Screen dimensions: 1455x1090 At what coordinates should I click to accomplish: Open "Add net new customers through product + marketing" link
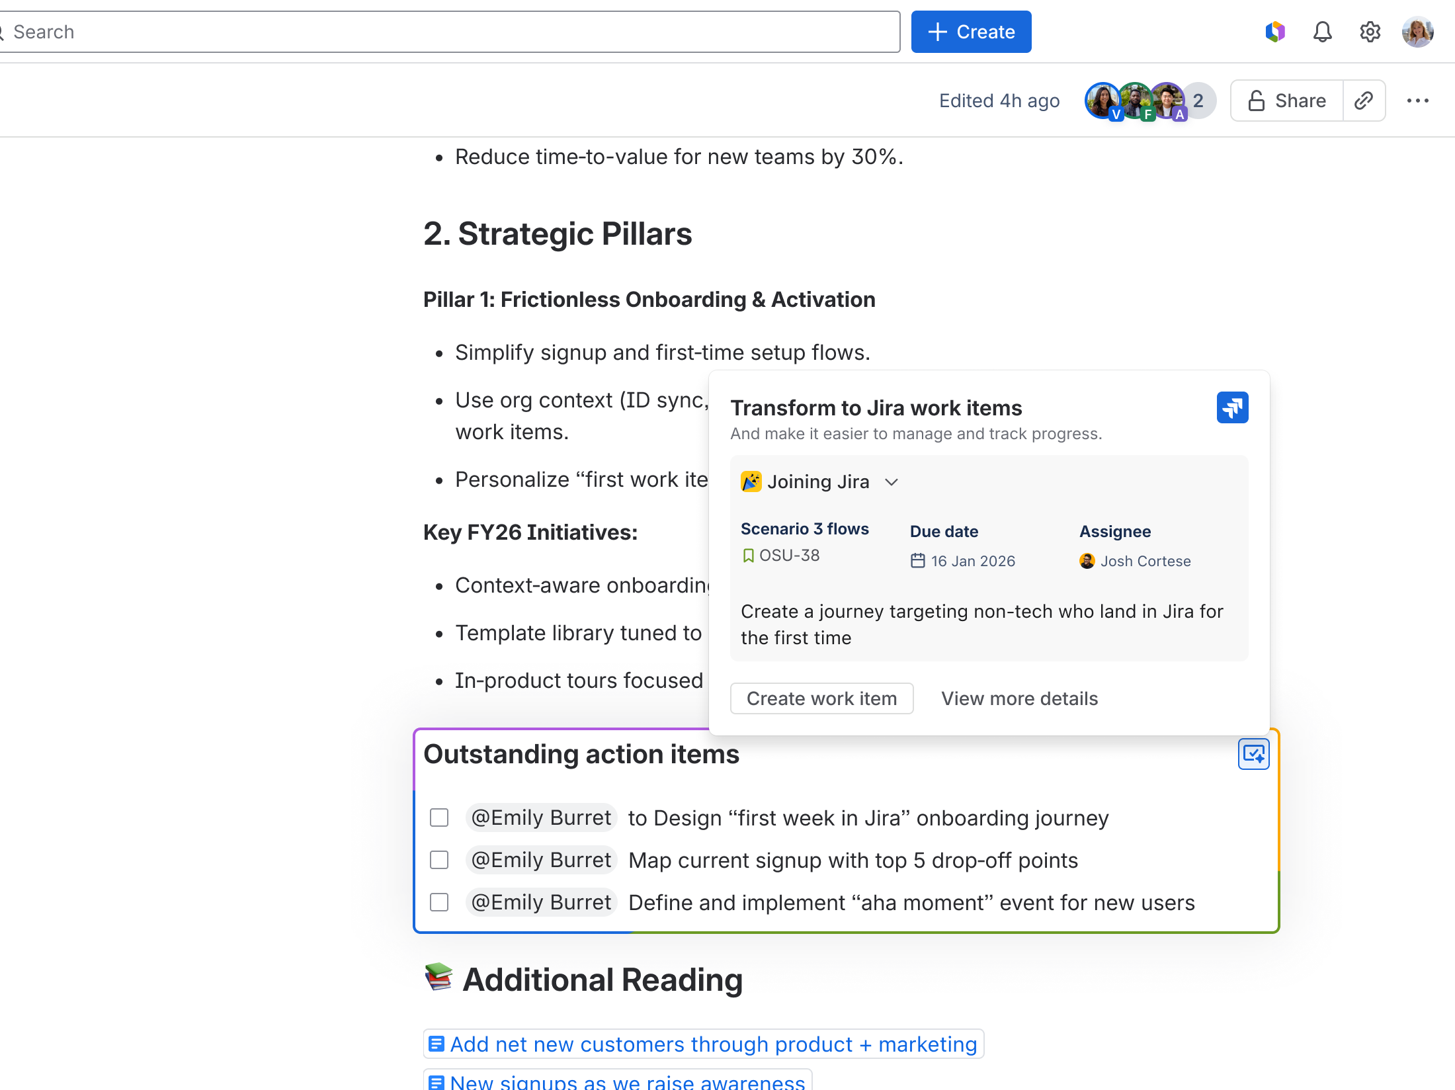[x=704, y=1044]
